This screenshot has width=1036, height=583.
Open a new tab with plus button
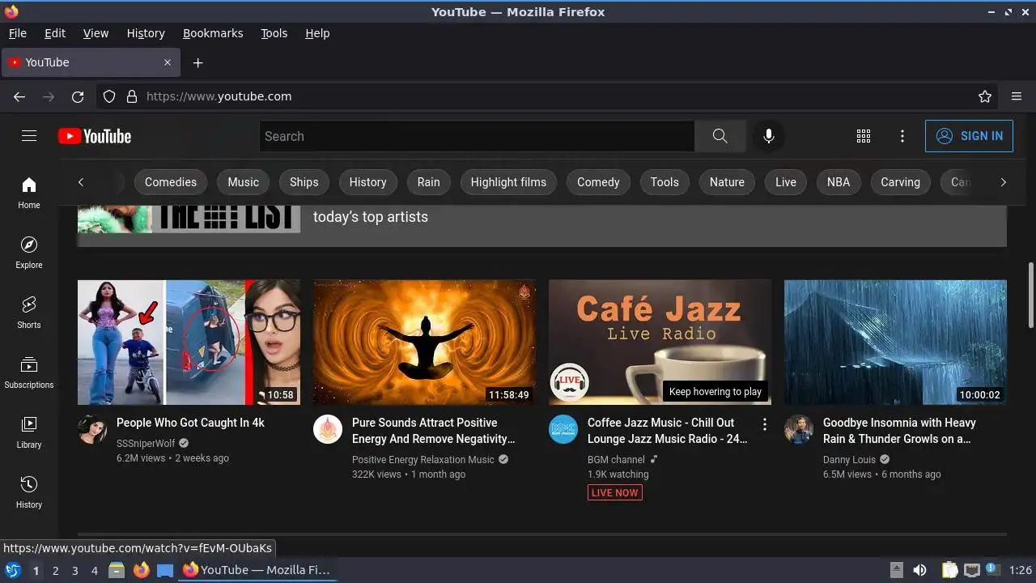(197, 62)
